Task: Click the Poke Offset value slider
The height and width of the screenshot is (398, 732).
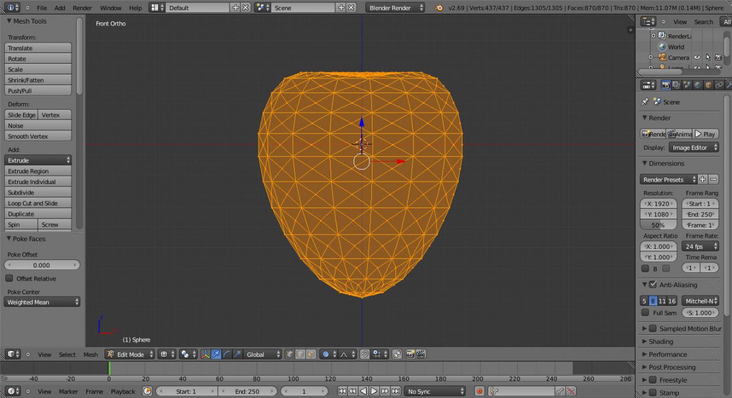Action: pyautogui.click(x=42, y=265)
